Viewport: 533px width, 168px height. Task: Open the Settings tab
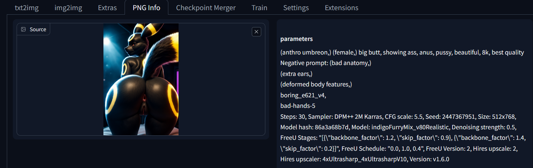pyautogui.click(x=296, y=8)
